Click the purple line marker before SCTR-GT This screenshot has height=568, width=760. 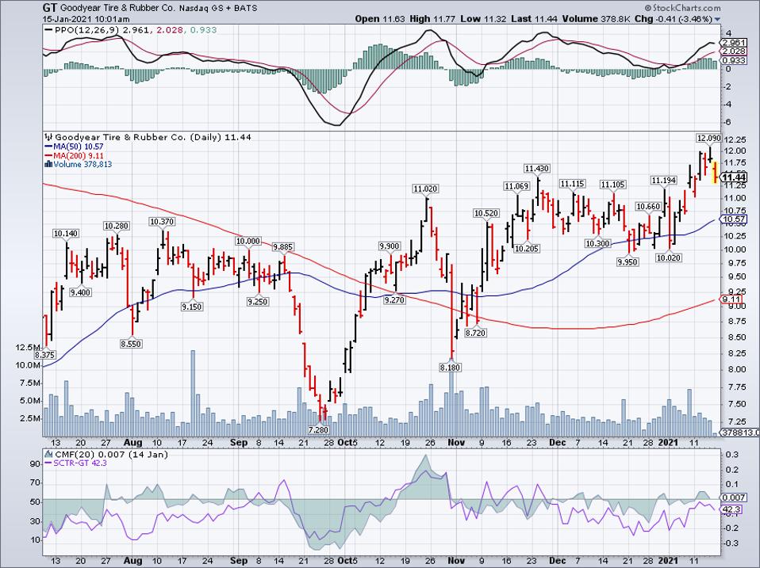48,463
